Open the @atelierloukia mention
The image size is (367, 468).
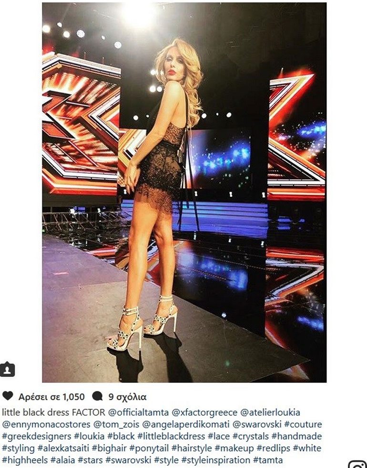tap(270, 413)
